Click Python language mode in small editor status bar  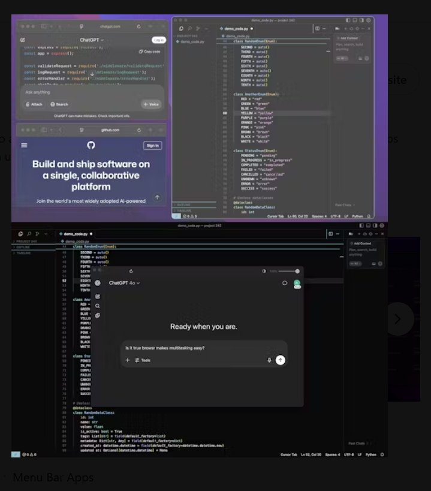coord(357,216)
